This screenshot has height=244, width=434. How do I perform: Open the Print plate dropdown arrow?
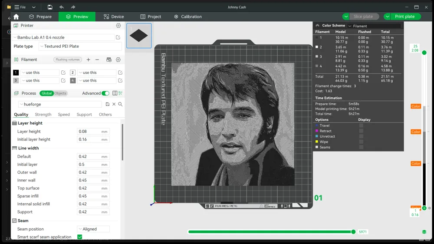pos(388,16)
